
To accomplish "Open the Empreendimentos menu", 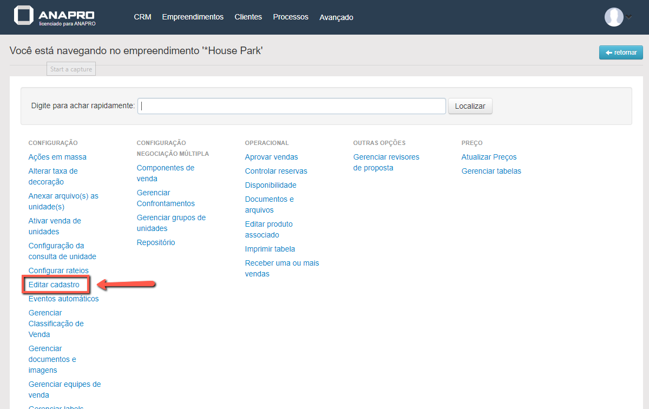I will click(192, 17).
